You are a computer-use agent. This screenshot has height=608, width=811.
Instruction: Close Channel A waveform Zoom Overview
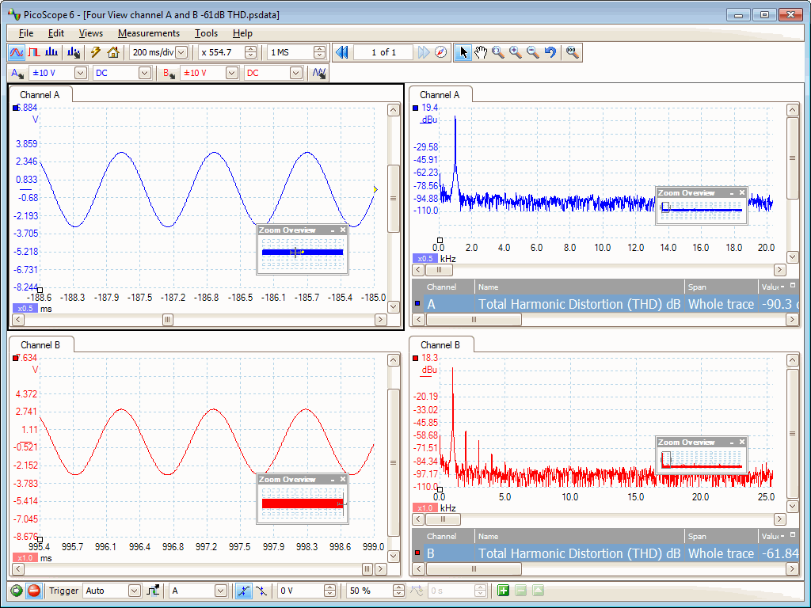(x=343, y=230)
